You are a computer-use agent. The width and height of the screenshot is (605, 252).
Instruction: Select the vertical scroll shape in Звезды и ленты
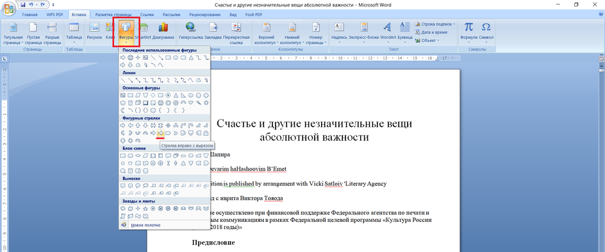[x=122, y=217]
